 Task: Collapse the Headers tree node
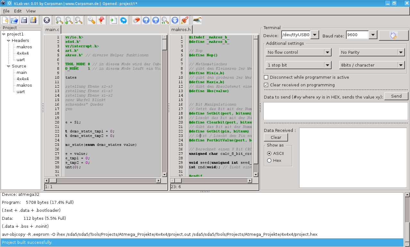tap(9, 41)
